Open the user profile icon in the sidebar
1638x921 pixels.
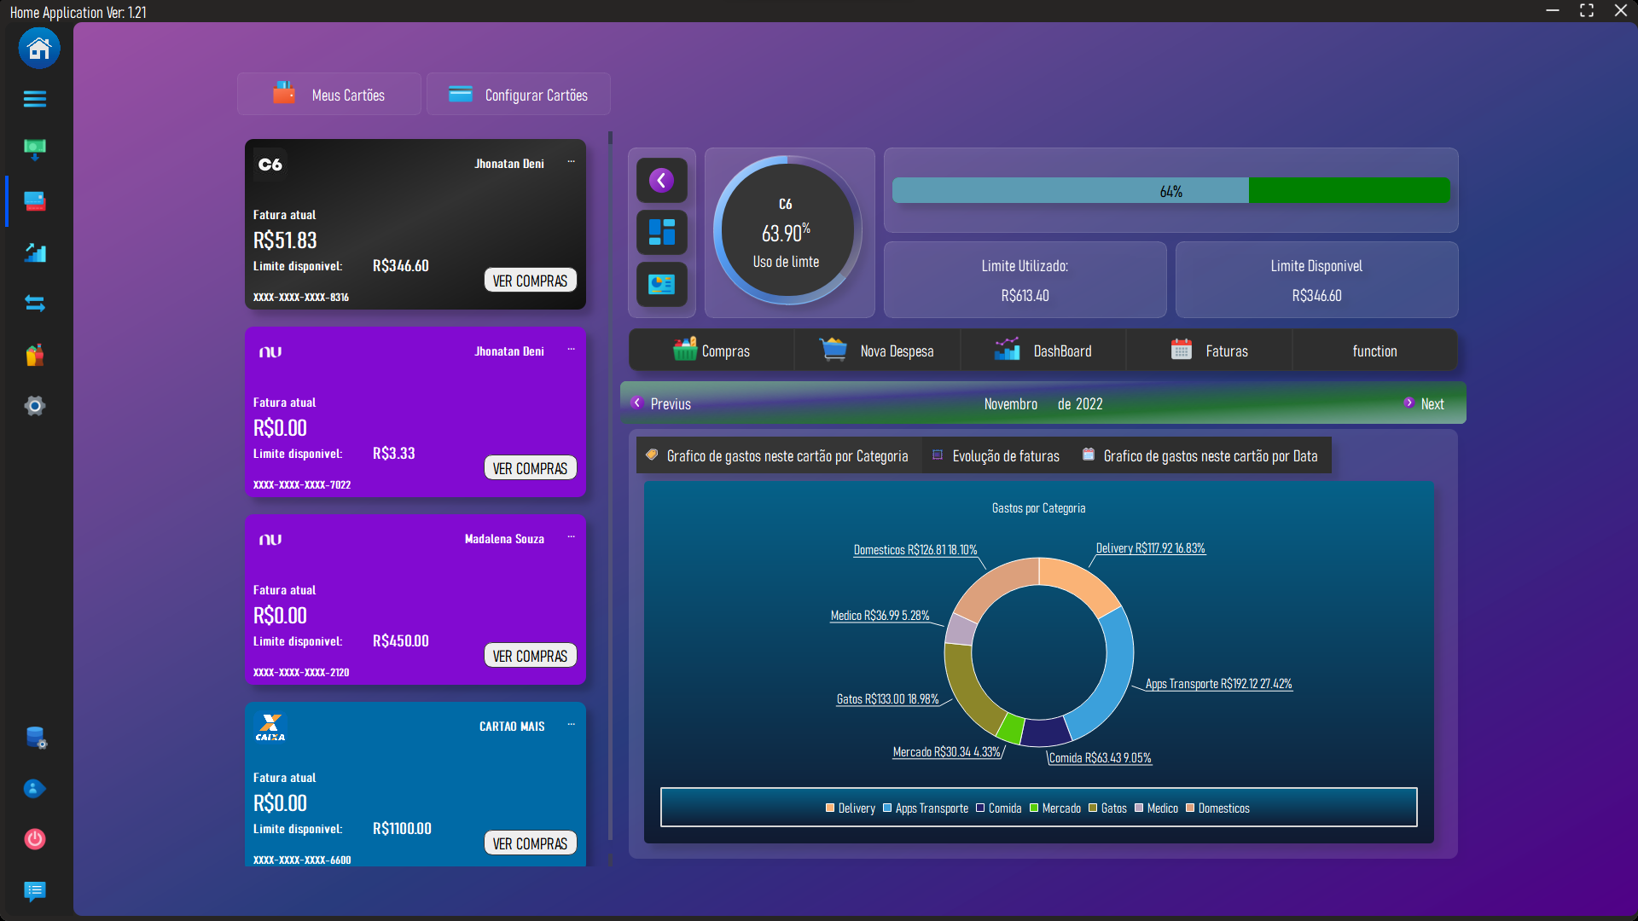[35, 789]
